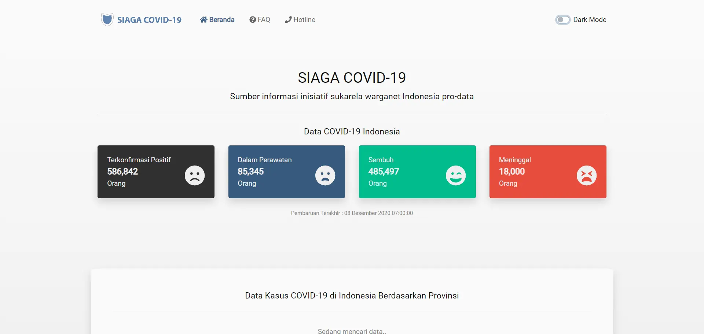Click the frowning face on Dalam Perawatan card
Viewport: 704px width, 334px height.
(x=325, y=175)
